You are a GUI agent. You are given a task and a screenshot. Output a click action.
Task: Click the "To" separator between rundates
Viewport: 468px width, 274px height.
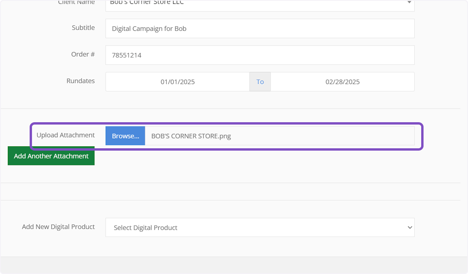tap(260, 82)
